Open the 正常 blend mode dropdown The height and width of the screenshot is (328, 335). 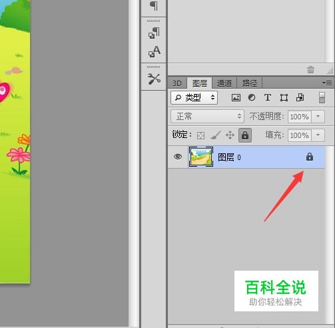point(207,116)
